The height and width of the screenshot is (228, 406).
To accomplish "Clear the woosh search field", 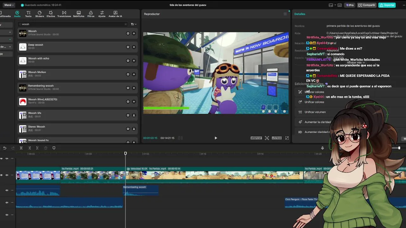I will pos(126,24).
